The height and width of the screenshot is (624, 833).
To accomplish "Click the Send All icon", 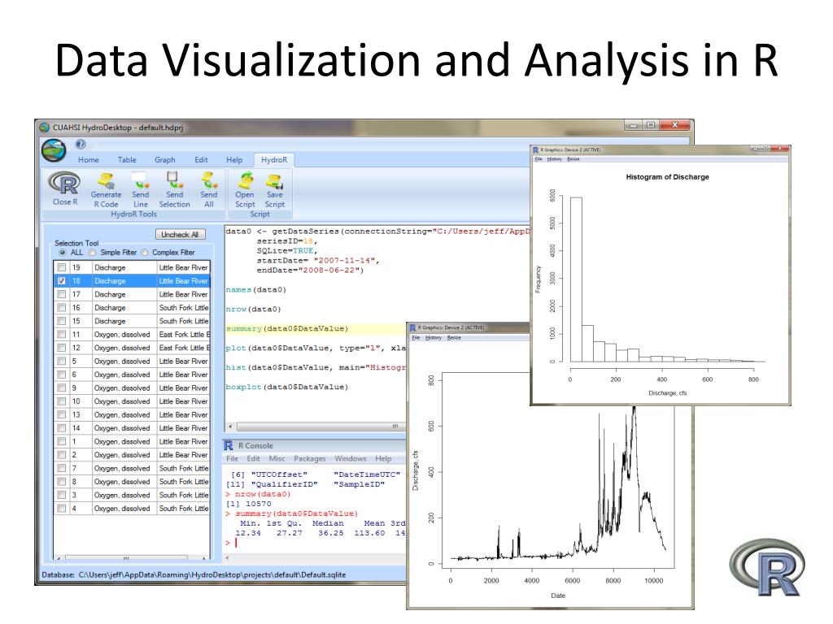I will click(209, 180).
